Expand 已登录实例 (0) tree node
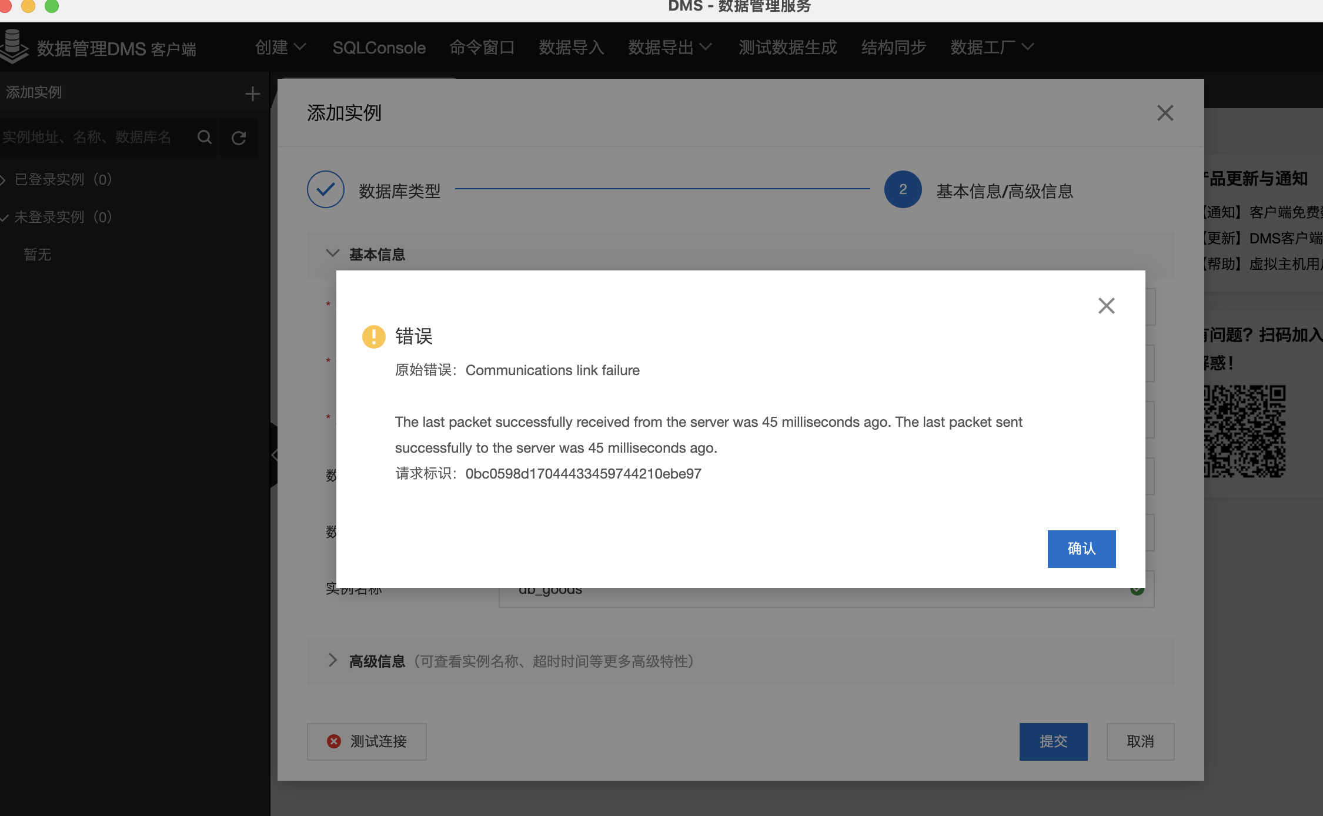The height and width of the screenshot is (816, 1323). coord(3,180)
